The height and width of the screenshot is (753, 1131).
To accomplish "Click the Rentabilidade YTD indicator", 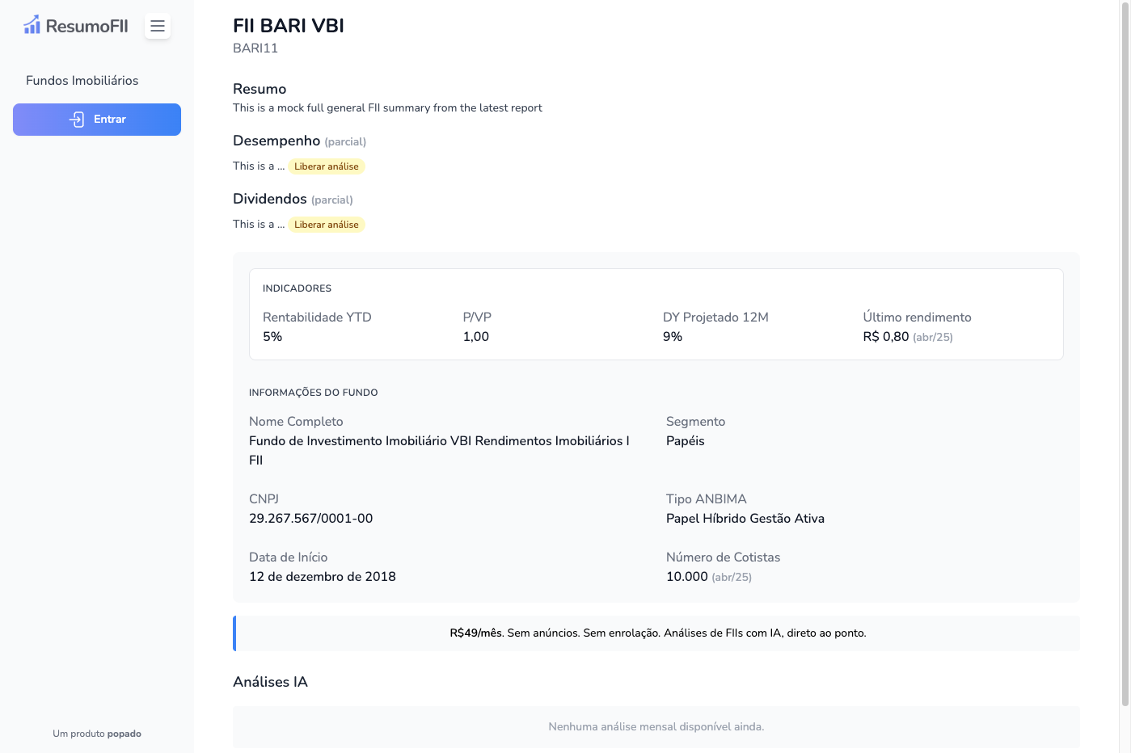I will pos(317,318).
